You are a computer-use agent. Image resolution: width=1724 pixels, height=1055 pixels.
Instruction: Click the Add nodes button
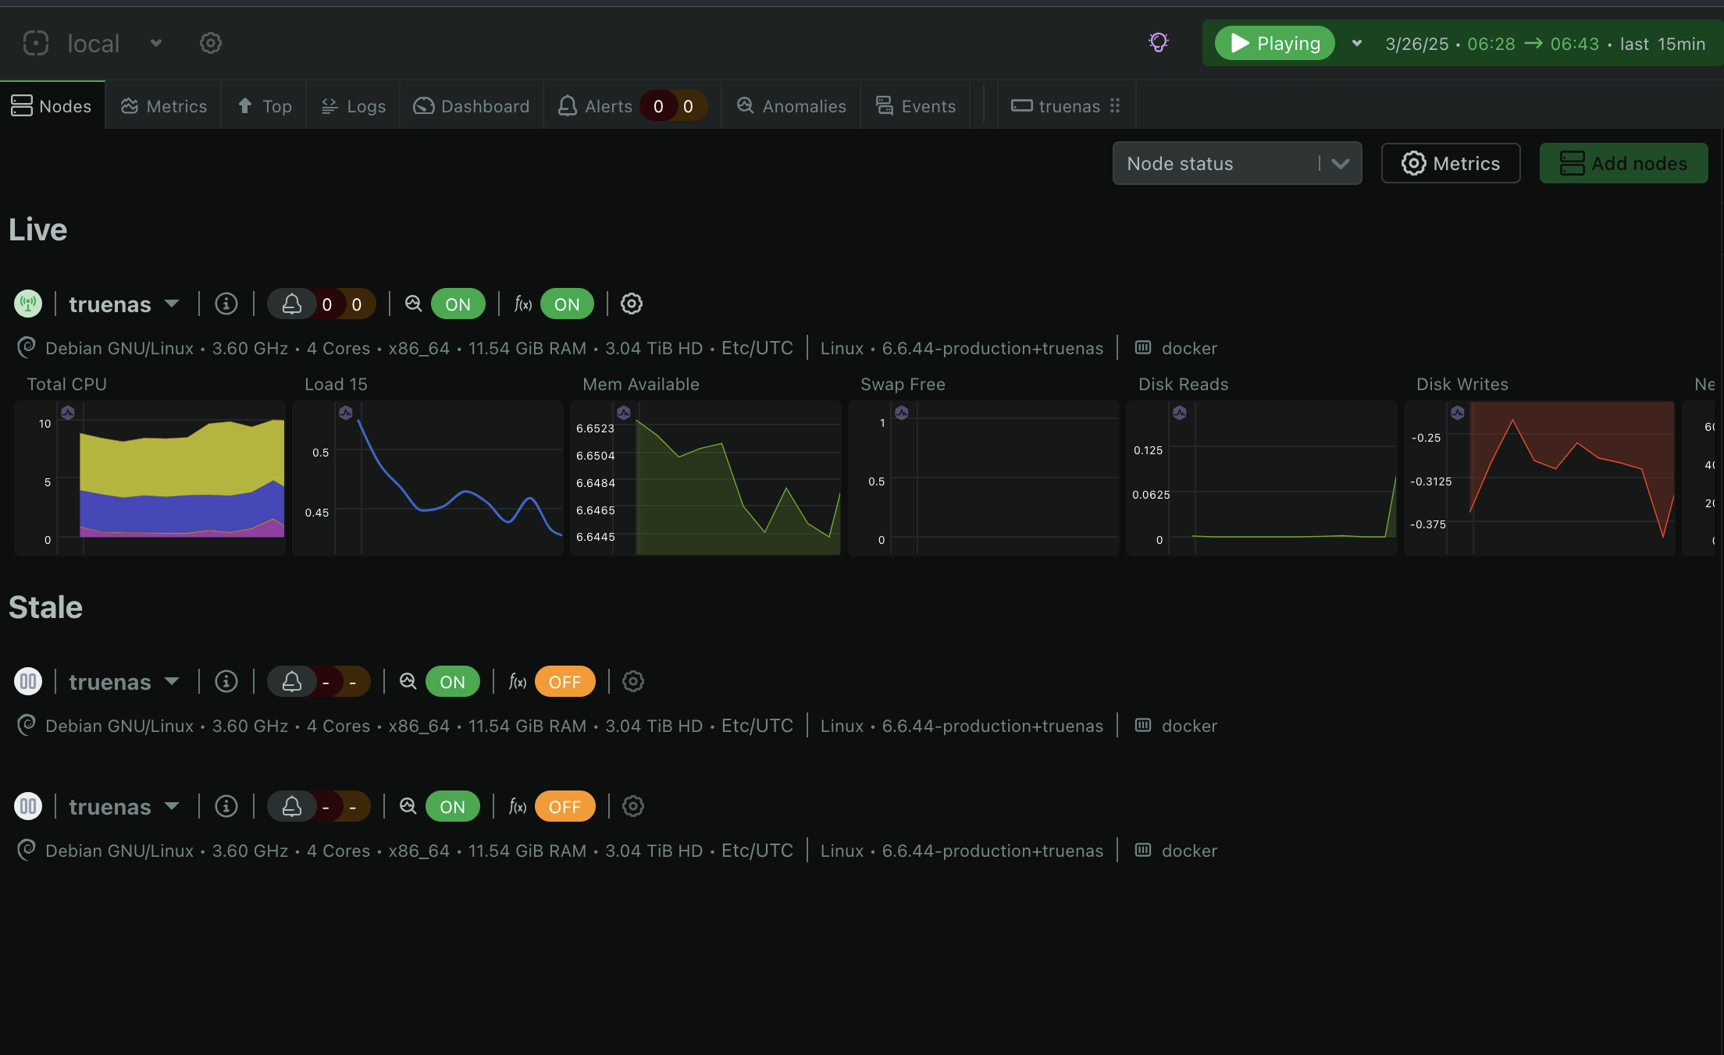(x=1623, y=163)
